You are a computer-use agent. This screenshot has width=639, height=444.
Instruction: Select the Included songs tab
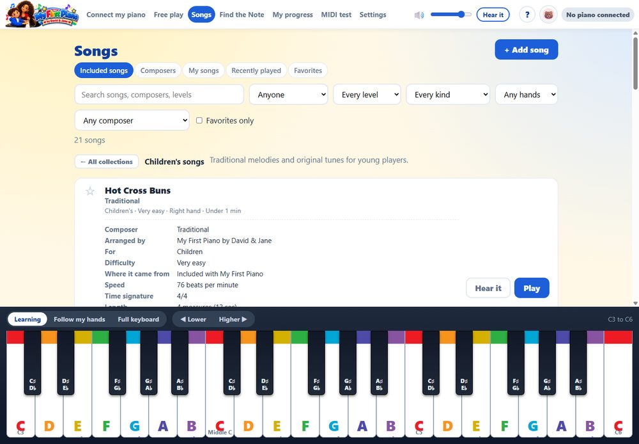coord(104,70)
